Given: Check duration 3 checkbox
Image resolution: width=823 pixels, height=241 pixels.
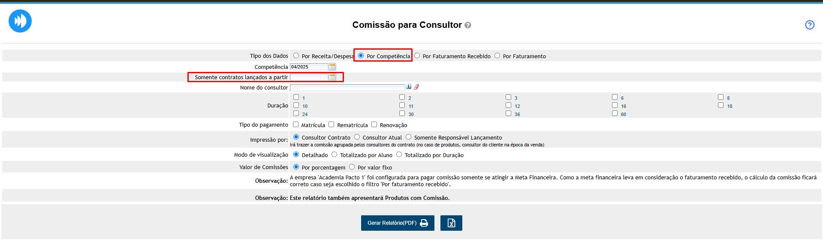Looking at the screenshot, I should point(508,97).
